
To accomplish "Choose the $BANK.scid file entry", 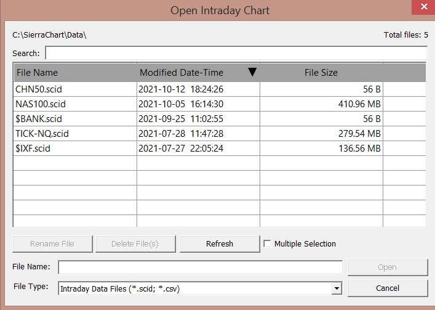I will click(x=39, y=119).
